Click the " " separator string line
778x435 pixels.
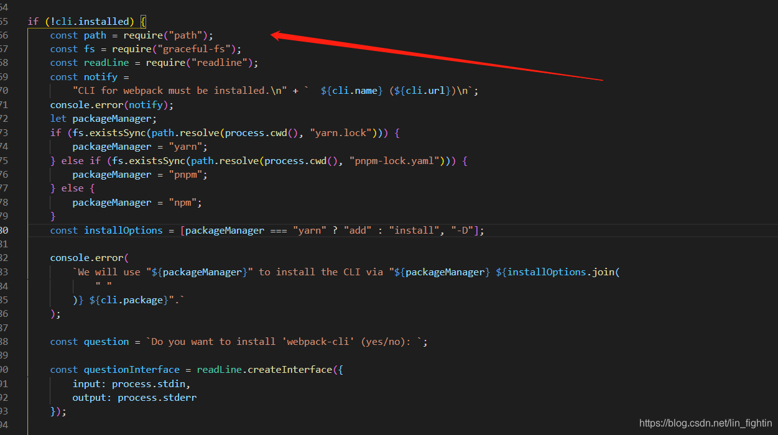coord(103,286)
